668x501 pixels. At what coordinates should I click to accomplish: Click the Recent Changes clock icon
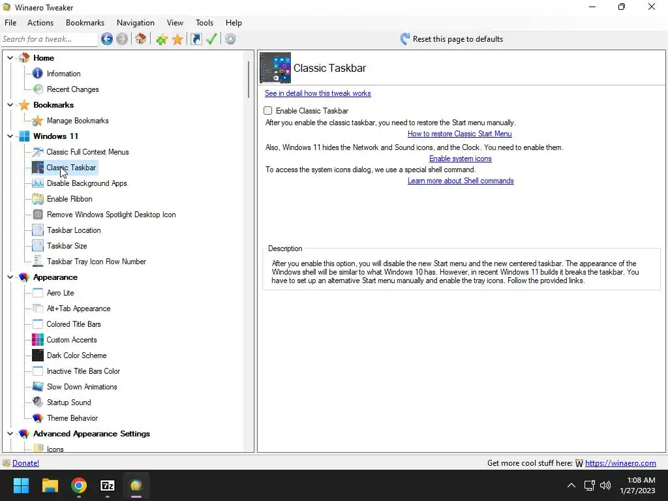coord(37,89)
